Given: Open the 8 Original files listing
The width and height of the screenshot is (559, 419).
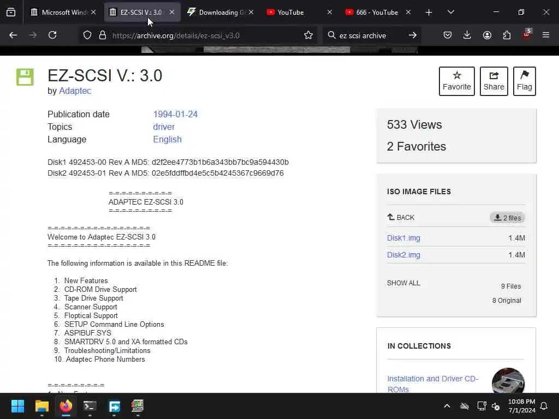Looking at the screenshot, I should coord(507,301).
